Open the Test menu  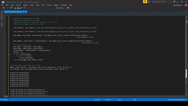pos(43,5)
